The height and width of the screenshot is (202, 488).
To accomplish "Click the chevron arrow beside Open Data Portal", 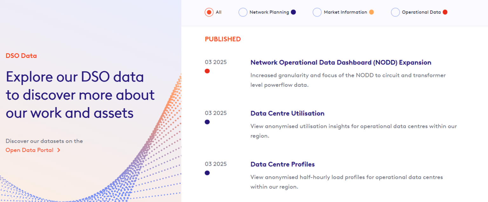I will point(59,150).
